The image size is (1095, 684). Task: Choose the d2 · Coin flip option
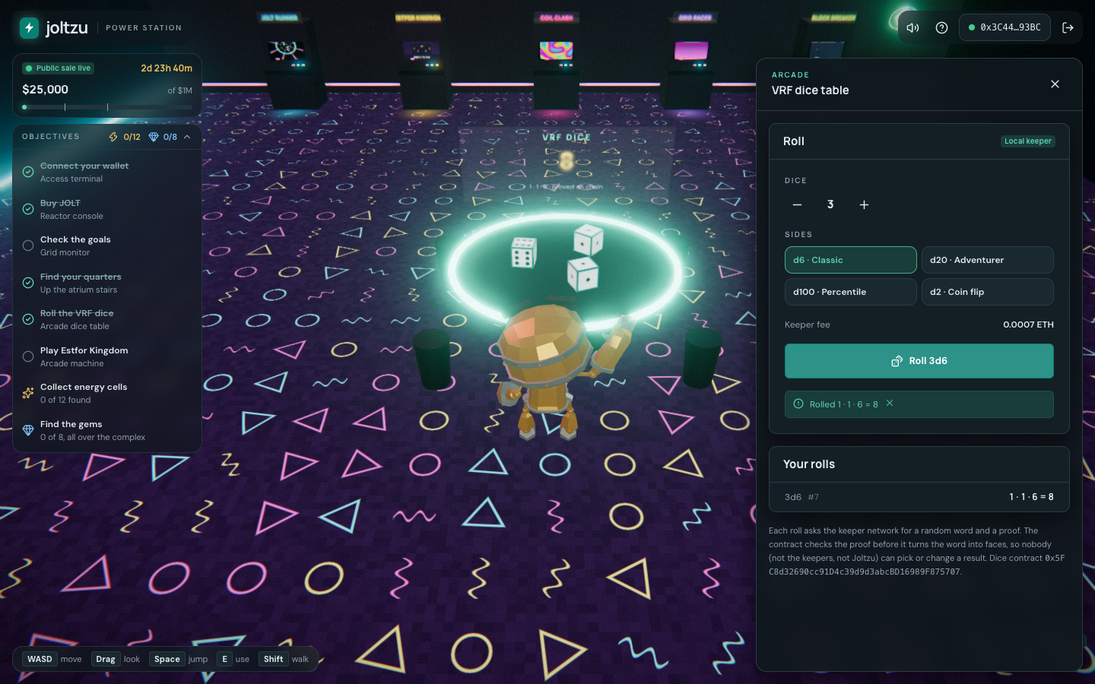point(987,292)
